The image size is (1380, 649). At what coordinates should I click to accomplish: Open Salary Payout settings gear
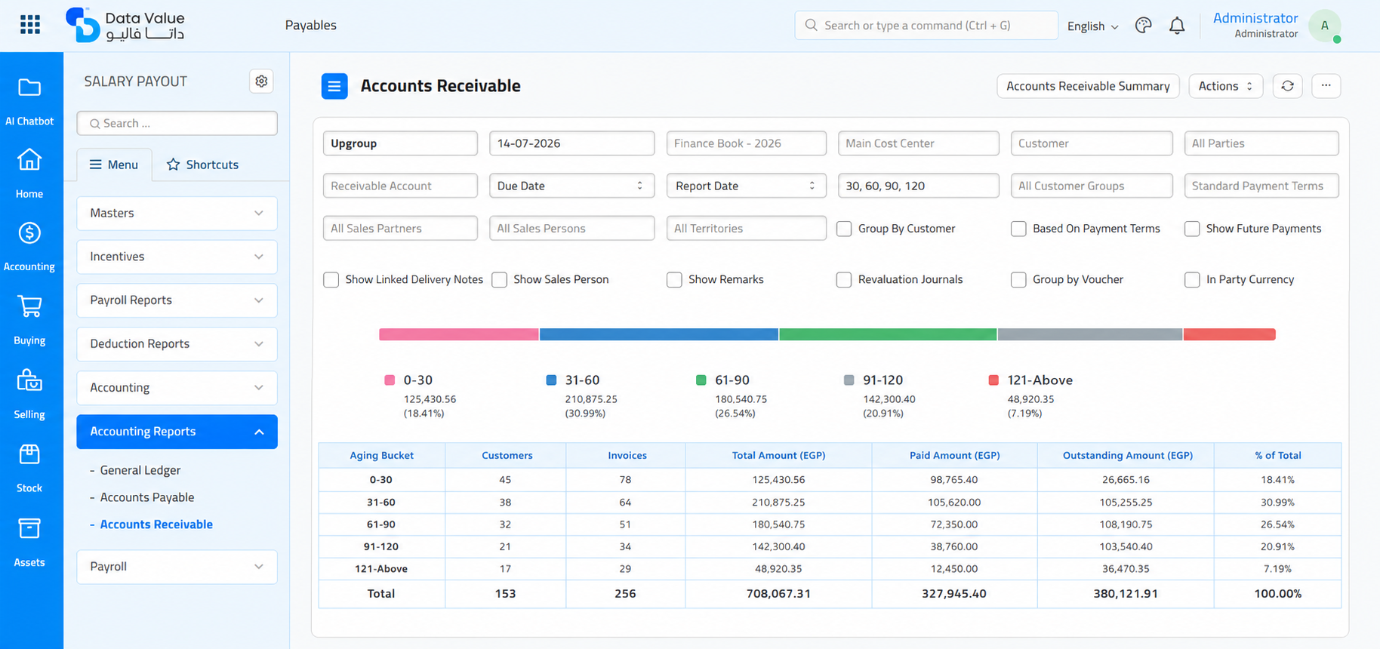261,81
